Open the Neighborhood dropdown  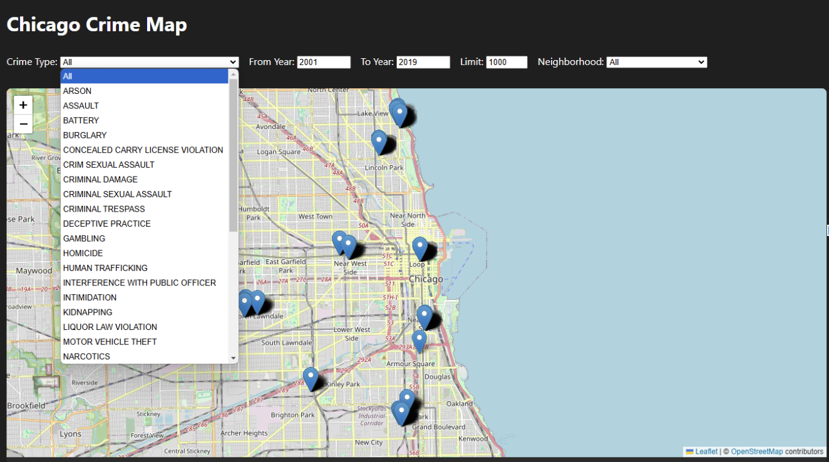coord(656,61)
